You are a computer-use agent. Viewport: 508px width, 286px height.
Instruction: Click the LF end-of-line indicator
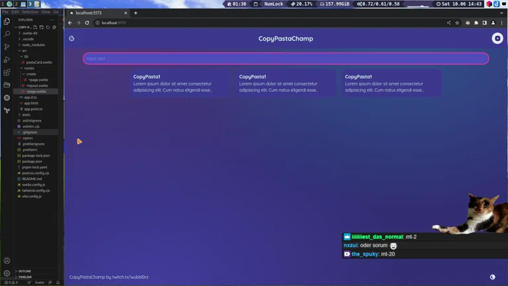pyautogui.click(x=29, y=283)
